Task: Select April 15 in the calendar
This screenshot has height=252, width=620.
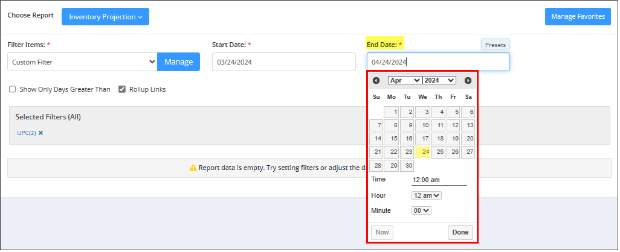Action: click(x=392, y=139)
